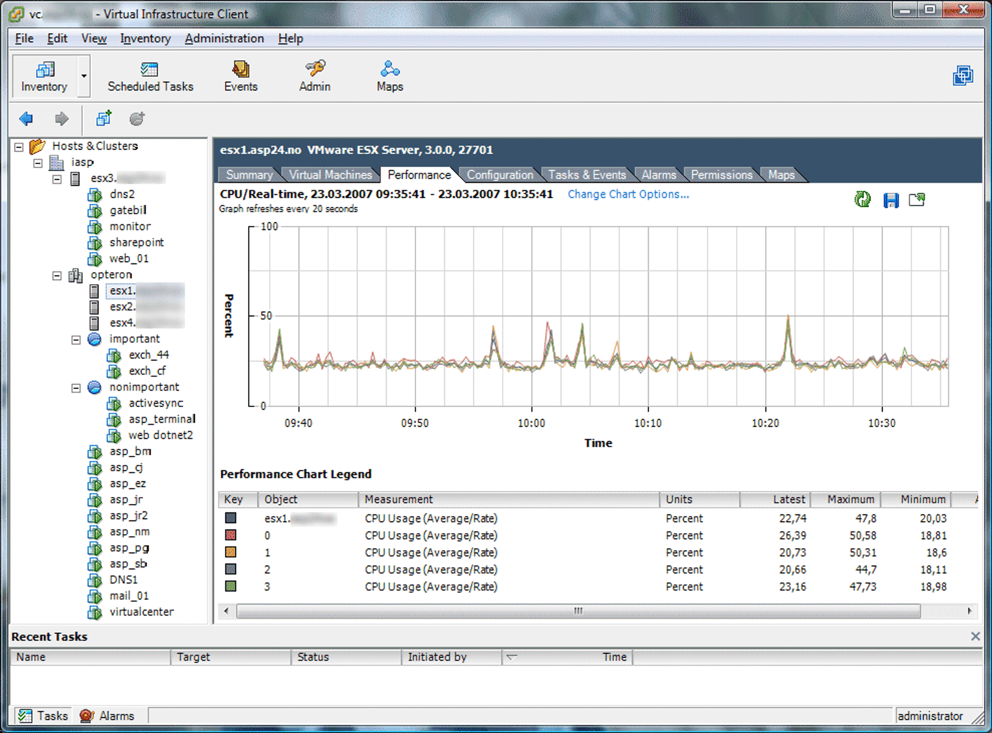Click the green legend key for CPU 3
The width and height of the screenshot is (992, 733).
tap(231, 586)
